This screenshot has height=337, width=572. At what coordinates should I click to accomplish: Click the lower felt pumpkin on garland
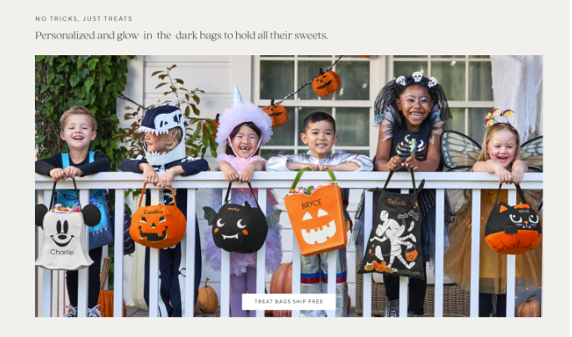pos(275,113)
